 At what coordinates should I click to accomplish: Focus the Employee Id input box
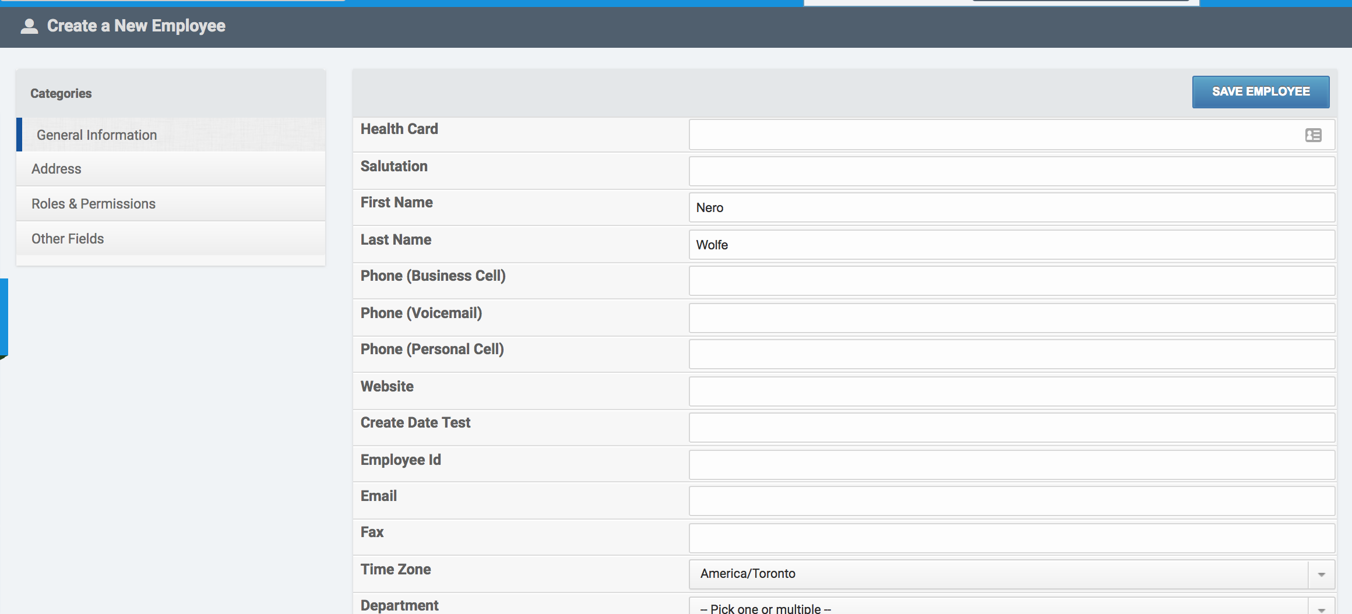point(1011,465)
